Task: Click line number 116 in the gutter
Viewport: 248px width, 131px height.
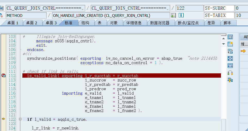Action: click(x=12, y=93)
